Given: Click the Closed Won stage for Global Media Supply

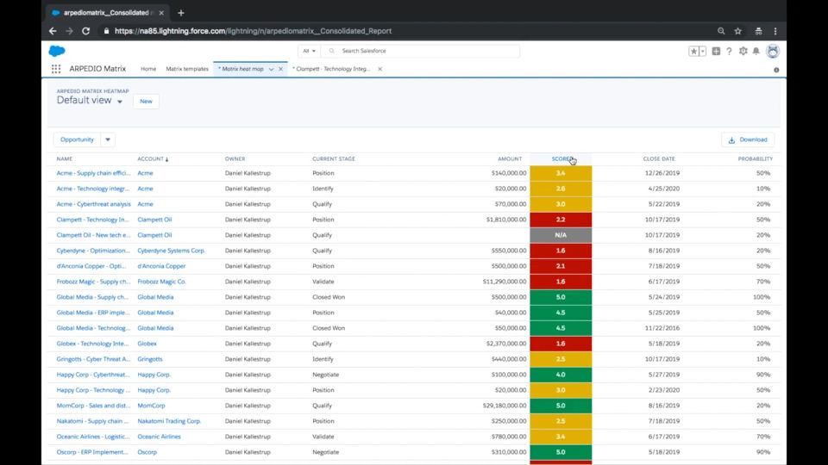Looking at the screenshot, I should 329,297.
